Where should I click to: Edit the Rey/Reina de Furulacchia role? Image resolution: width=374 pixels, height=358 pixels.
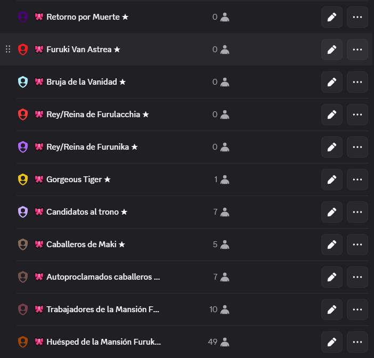[332, 115]
